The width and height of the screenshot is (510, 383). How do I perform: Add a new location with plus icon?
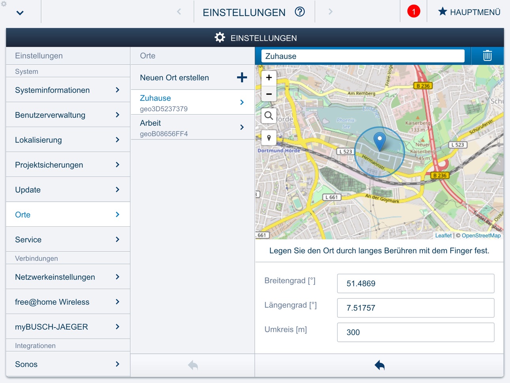(x=242, y=78)
